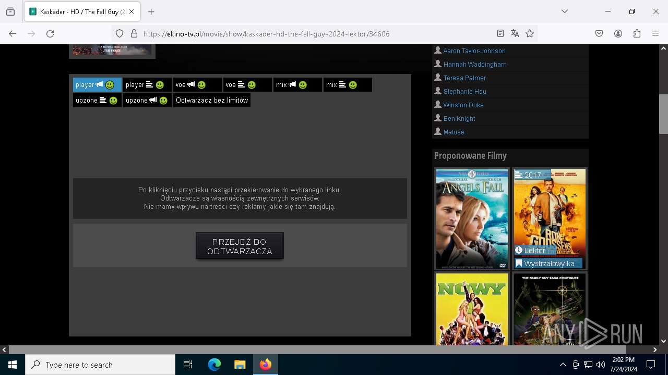Click scroll-left arrow on horizontal scrollbar

click(4, 349)
